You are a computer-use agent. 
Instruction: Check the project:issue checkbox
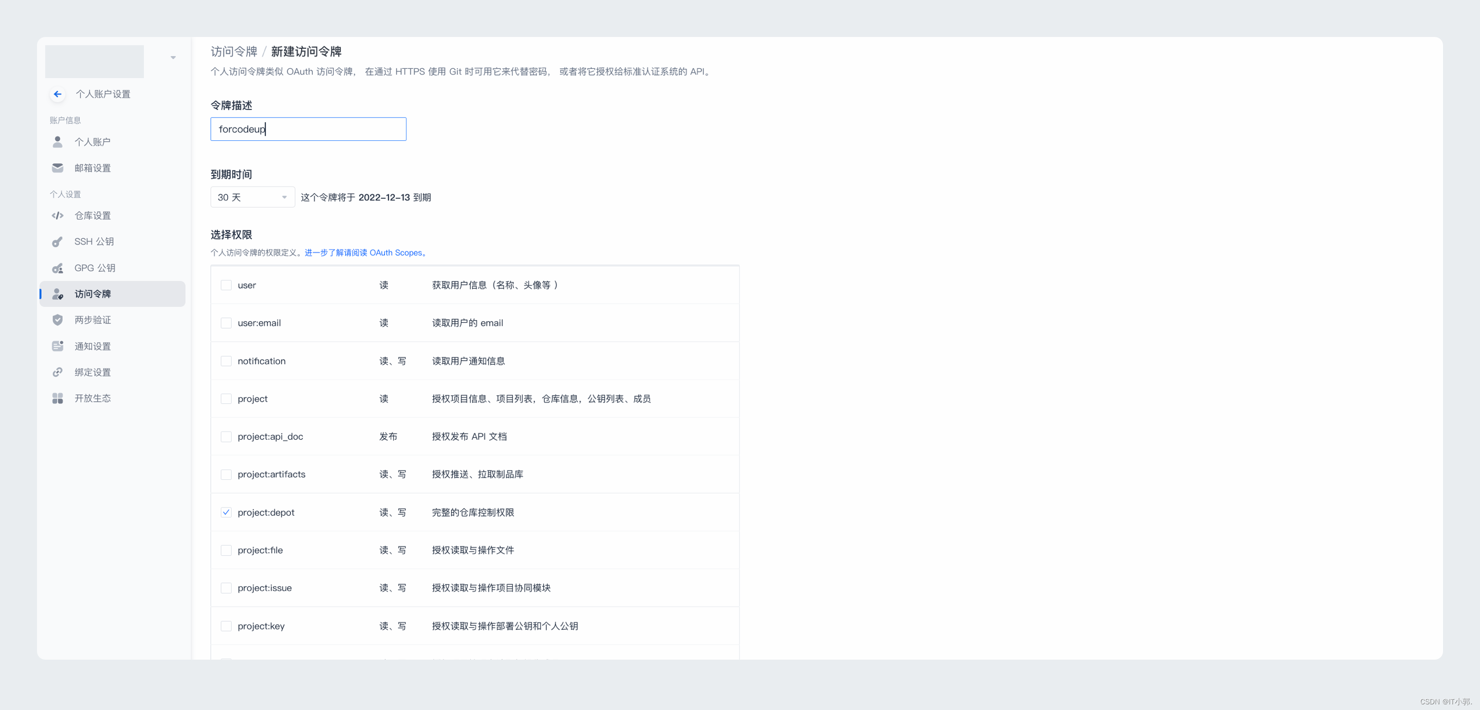[x=226, y=588]
